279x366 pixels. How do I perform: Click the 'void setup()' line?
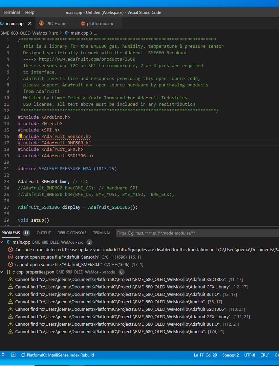[34, 220]
